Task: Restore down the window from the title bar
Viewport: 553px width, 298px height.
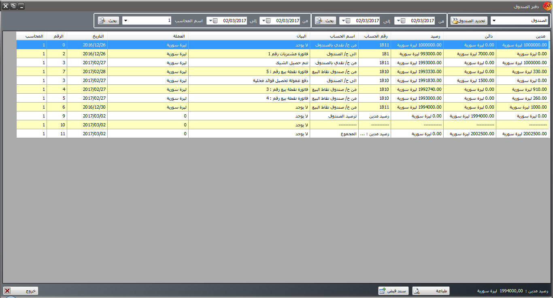Action: click(13, 6)
